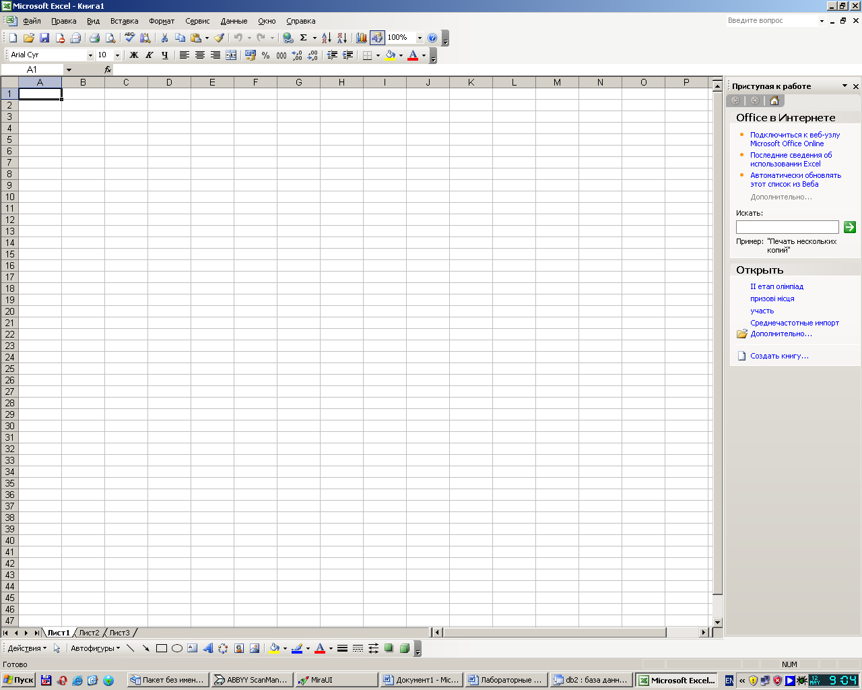
Task: Open the Формат menu
Action: pos(162,21)
